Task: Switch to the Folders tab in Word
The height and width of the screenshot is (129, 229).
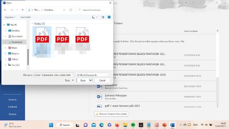Action: [118, 23]
